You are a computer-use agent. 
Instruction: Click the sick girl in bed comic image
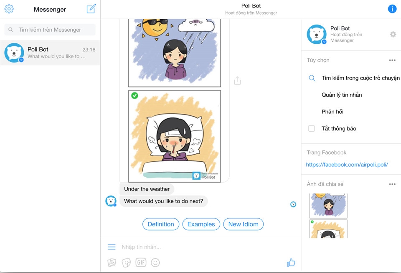175,136
